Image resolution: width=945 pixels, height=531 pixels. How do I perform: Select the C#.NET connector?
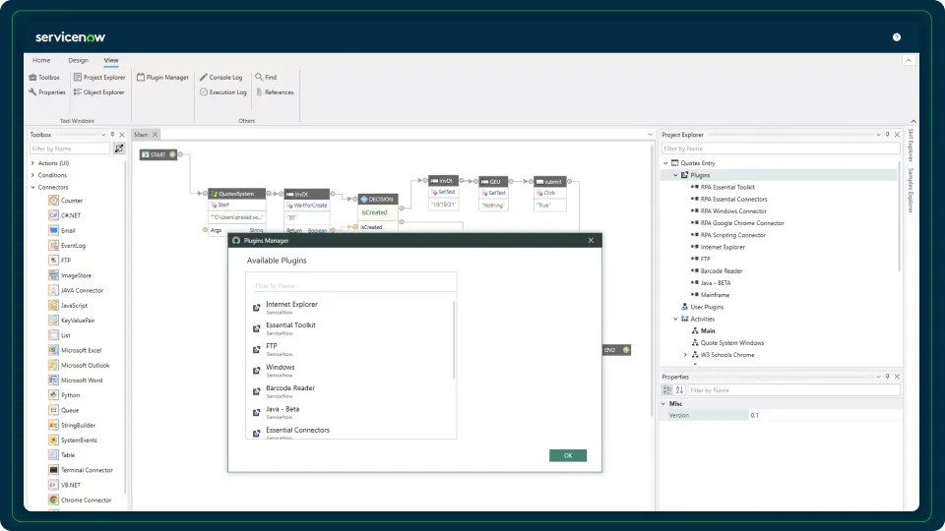(65, 215)
